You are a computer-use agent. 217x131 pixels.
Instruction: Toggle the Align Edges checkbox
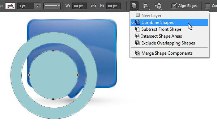[x=174, y=6]
